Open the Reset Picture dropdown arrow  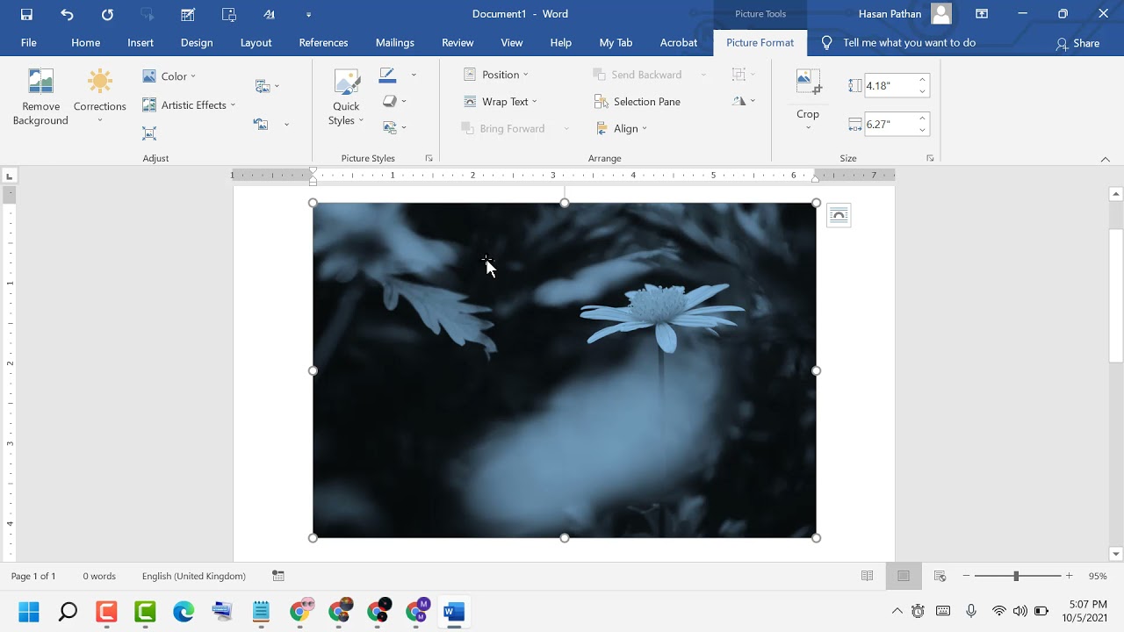point(286,125)
